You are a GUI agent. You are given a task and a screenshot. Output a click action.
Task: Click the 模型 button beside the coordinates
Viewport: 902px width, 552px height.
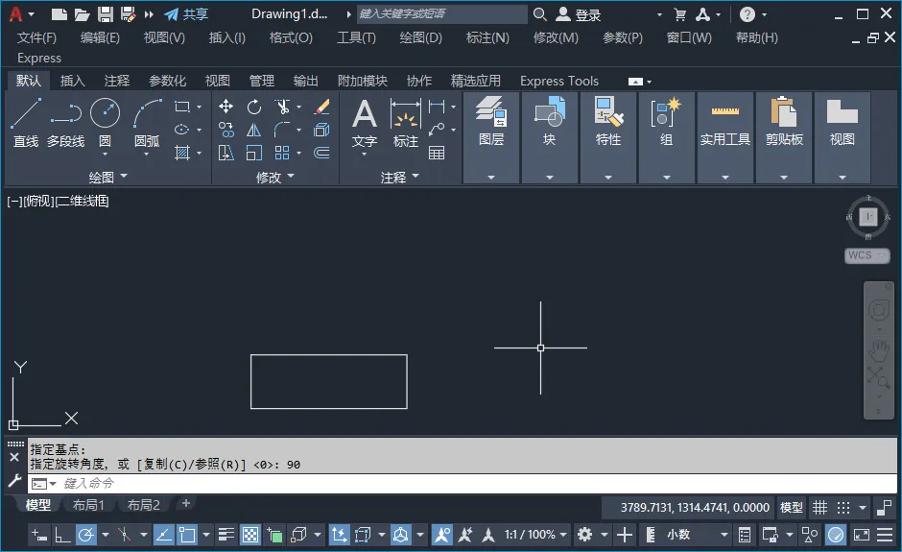coord(791,508)
